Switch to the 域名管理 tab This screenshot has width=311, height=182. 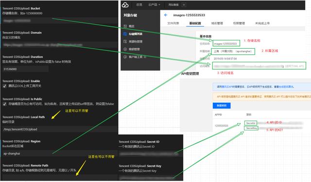tap(217, 23)
